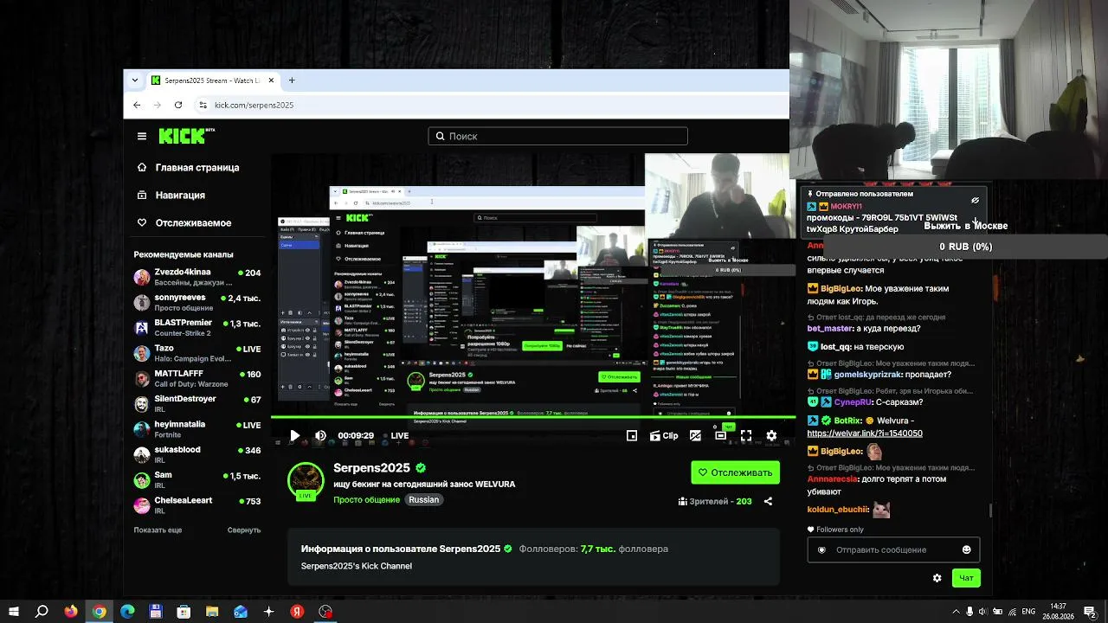Click the green video progress bar
Image resolution: width=1108 pixels, height=623 pixels.
(533, 418)
